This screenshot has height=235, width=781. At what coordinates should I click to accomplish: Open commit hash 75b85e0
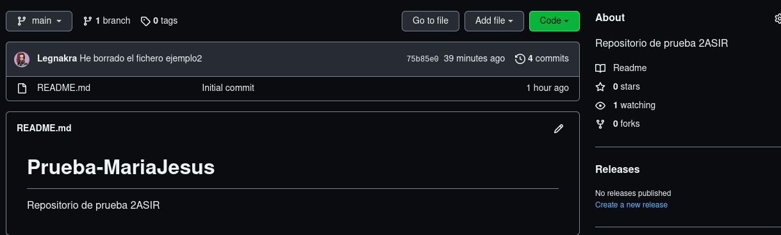423,59
